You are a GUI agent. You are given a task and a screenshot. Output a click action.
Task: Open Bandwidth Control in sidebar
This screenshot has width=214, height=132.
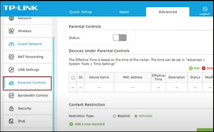pyautogui.click(x=28, y=96)
